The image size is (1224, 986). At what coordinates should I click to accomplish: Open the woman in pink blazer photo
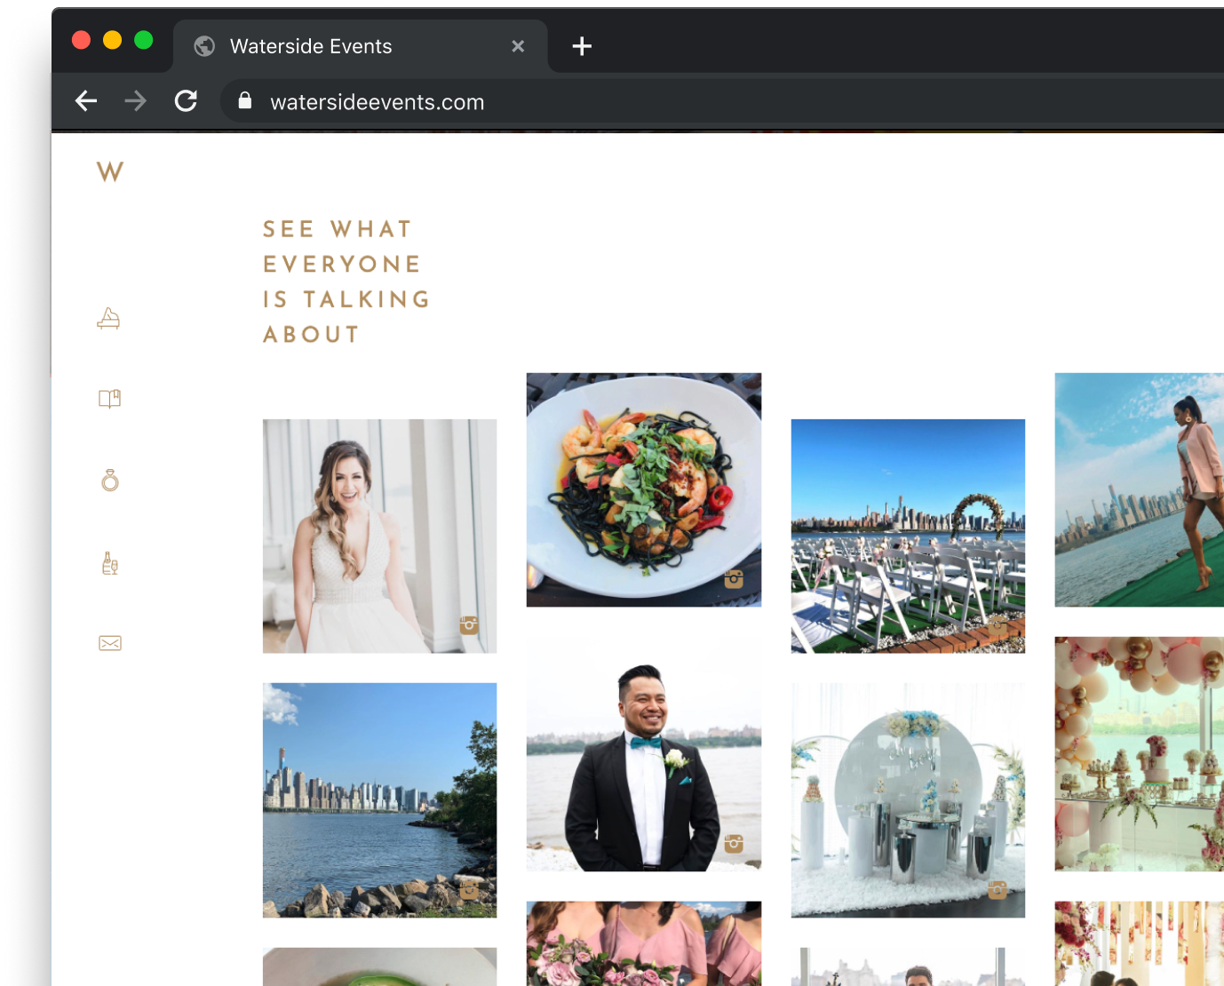click(1140, 490)
